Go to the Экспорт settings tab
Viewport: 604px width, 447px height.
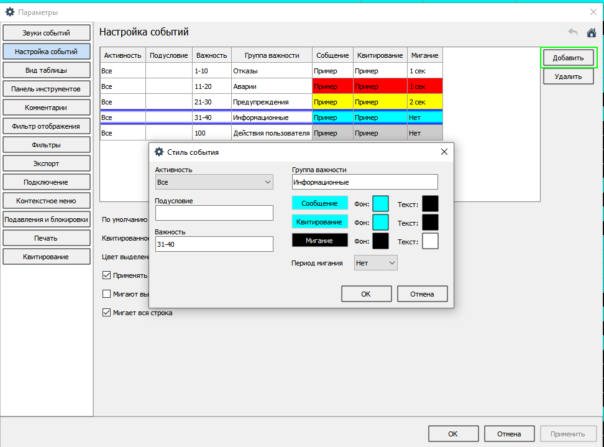[x=47, y=164]
